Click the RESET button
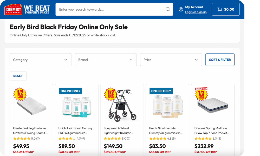This screenshot has width=260, height=156. click(18, 76)
